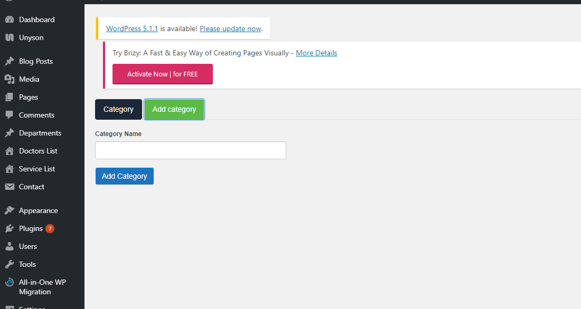The image size is (581, 309).
Task: Click the Plugins plug icon
Action: [x=10, y=228]
